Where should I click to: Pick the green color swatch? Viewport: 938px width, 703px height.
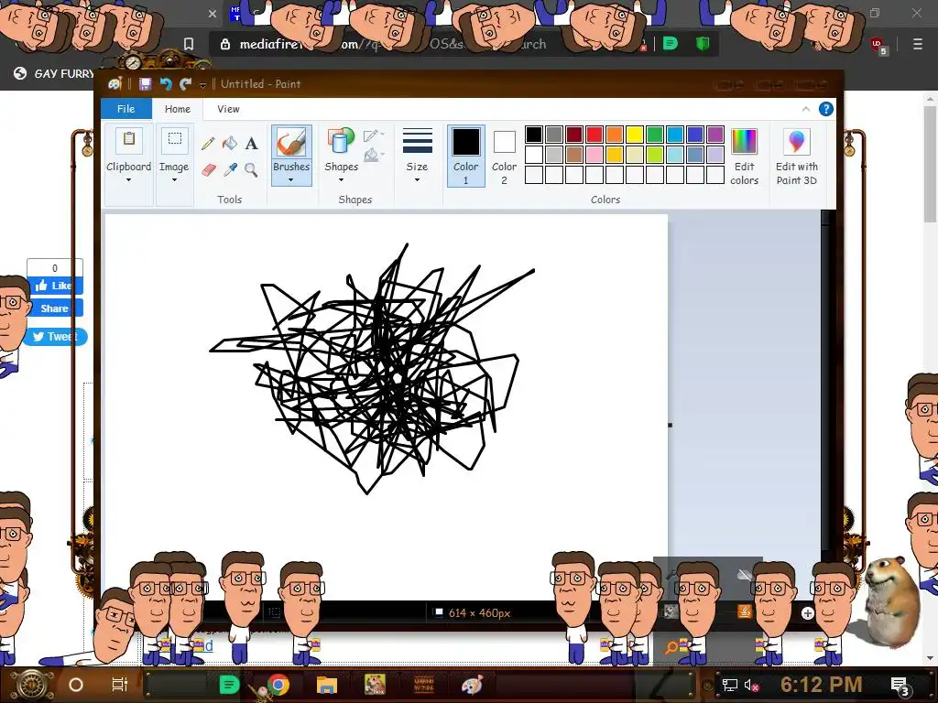[x=654, y=135]
